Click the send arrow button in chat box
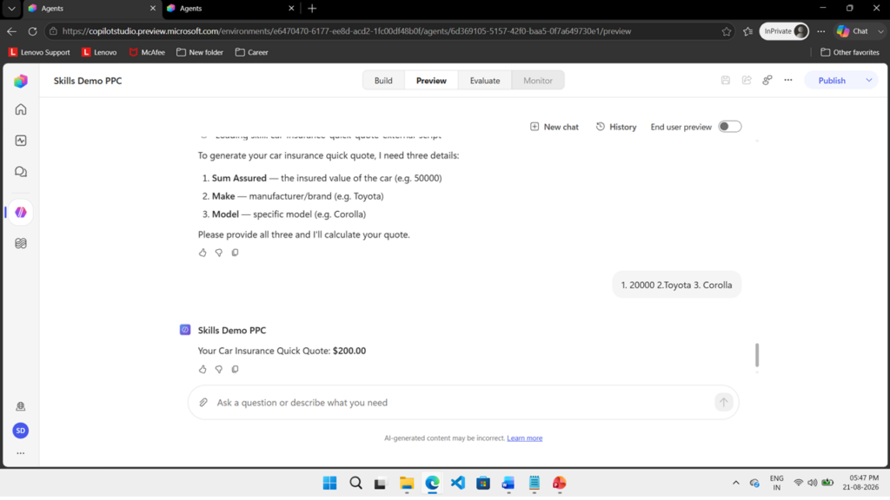The width and height of the screenshot is (890, 500). [x=724, y=403]
